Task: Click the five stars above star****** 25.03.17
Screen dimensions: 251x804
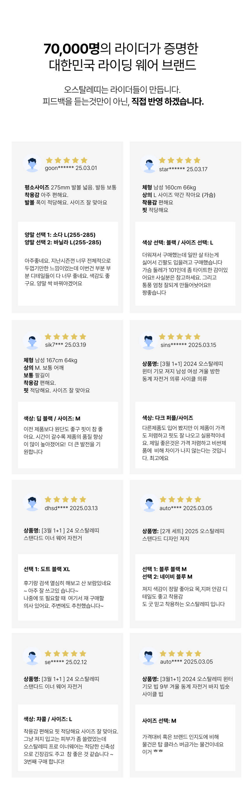Action: [x=180, y=160]
